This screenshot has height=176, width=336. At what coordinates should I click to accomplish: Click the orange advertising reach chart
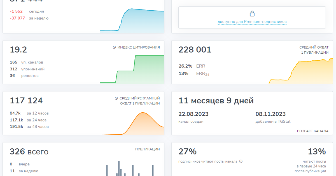point(132,124)
